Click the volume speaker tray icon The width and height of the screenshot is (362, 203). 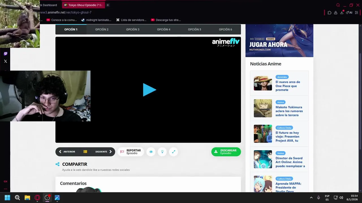tap(341, 198)
